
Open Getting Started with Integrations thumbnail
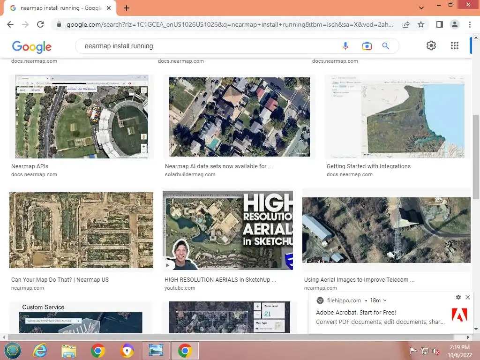(398, 117)
